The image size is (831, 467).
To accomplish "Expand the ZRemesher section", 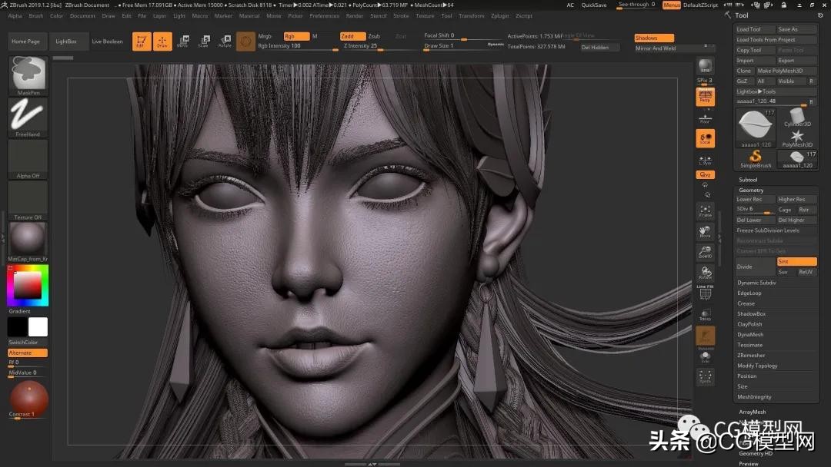I will [x=751, y=356].
